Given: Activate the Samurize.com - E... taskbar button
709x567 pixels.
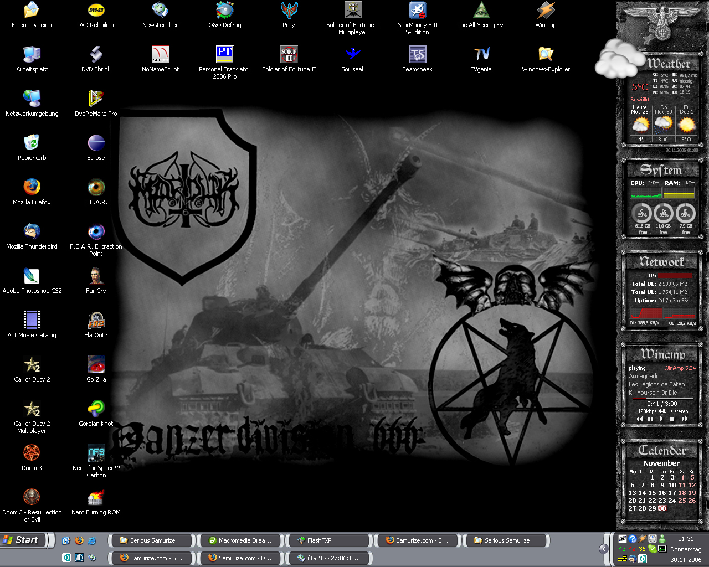Looking at the screenshot, I should [418, 540].
